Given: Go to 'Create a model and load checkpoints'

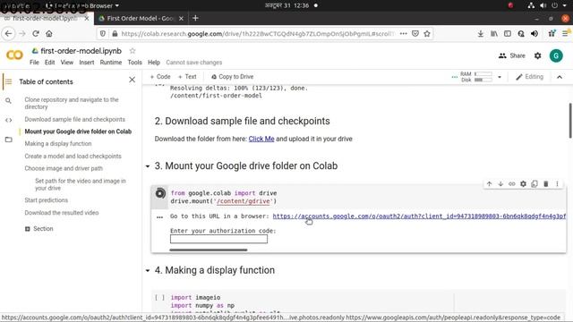Looking at the screenshot, I should click(x=73, y=156).
